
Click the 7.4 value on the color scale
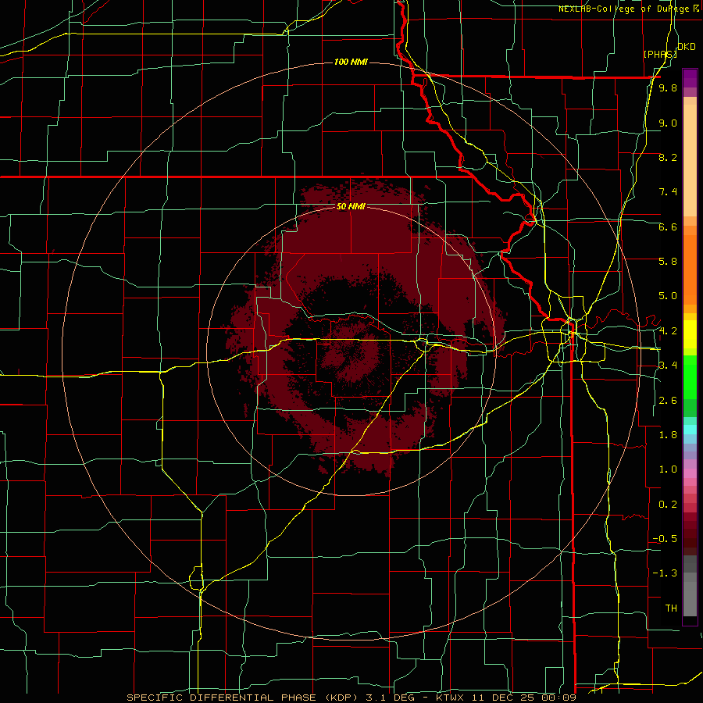tap(668, 192)
